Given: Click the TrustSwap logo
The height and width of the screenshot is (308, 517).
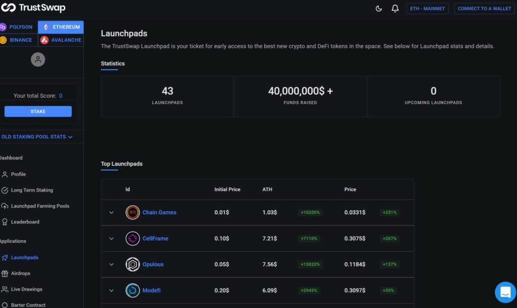Looking at the screenshot, I should pyautogui.click(x=33, y=8).
